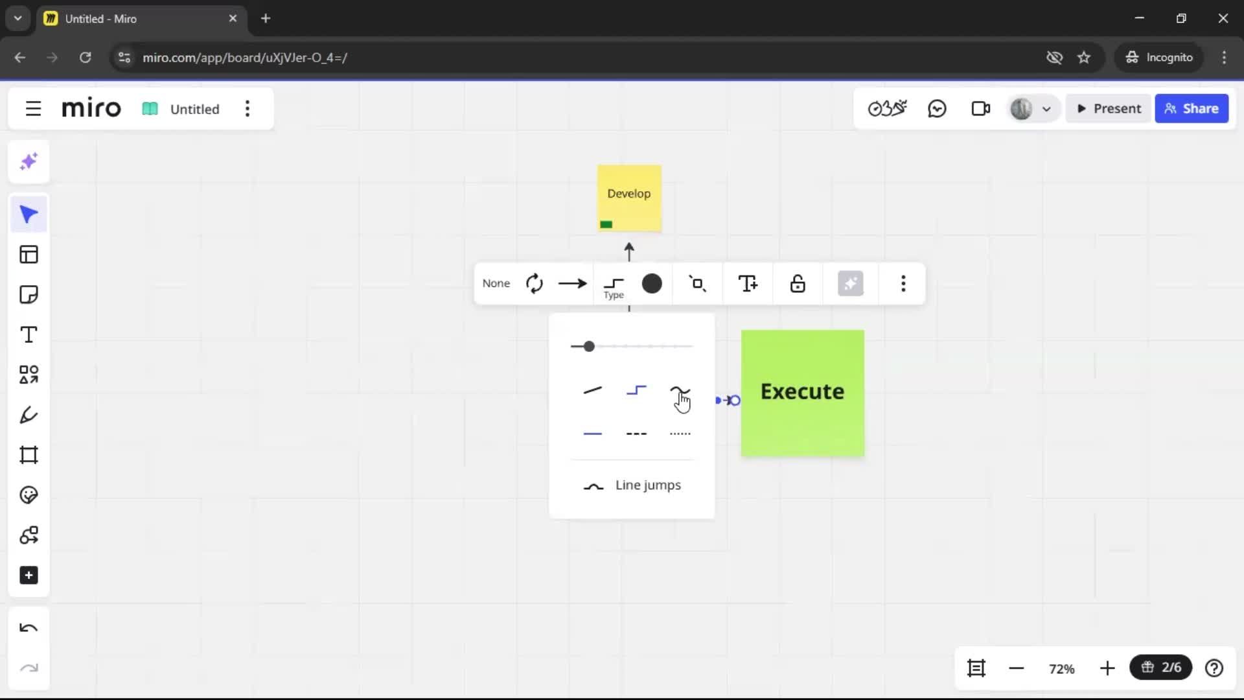Open the help question mark

(1214, 668)
